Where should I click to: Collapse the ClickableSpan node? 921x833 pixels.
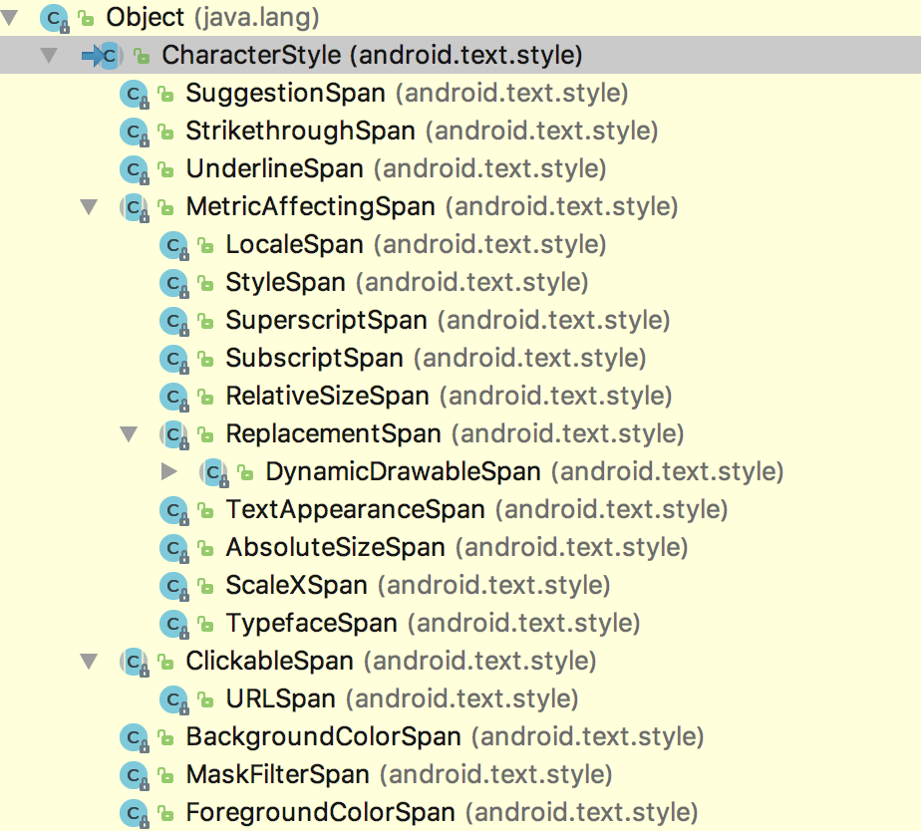tap(89, 662)
